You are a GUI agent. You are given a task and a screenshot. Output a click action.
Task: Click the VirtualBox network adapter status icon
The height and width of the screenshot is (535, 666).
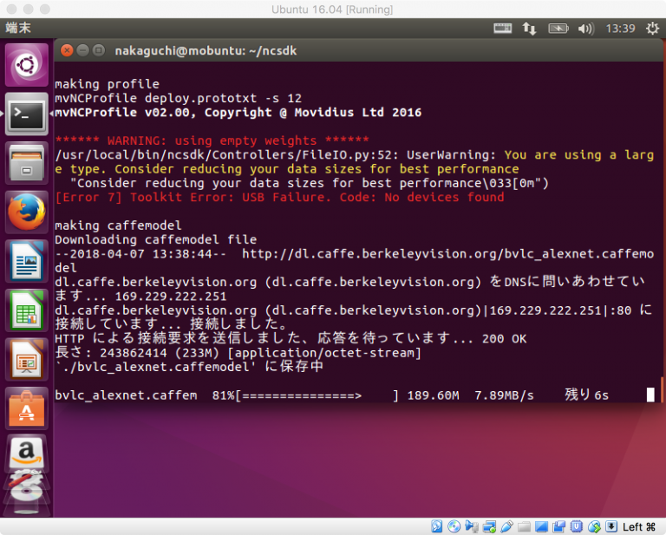click(x=489, y=526)
